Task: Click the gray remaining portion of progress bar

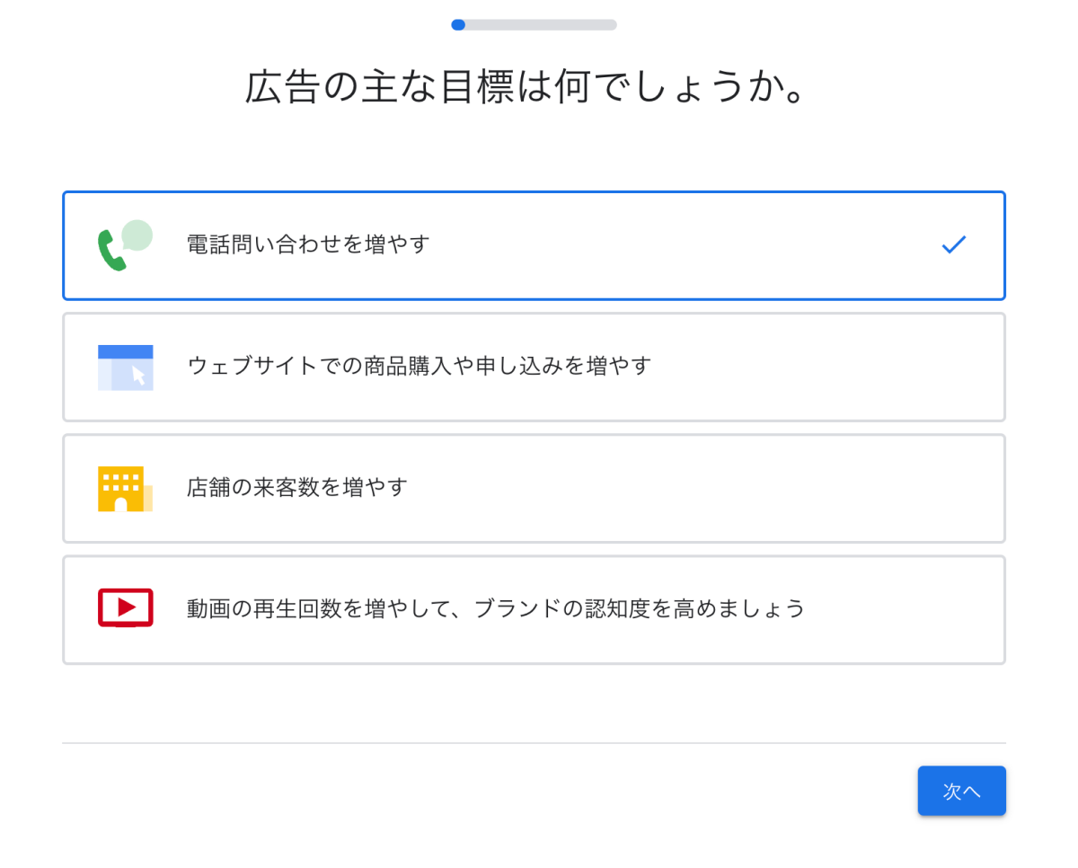Action: (x=548, y=25)
